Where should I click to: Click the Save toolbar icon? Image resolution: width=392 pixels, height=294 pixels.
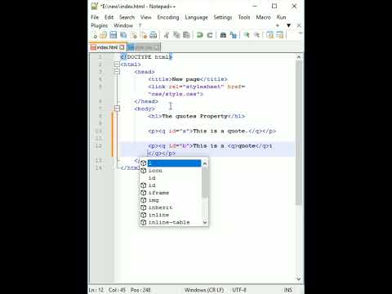pos(114,35)
